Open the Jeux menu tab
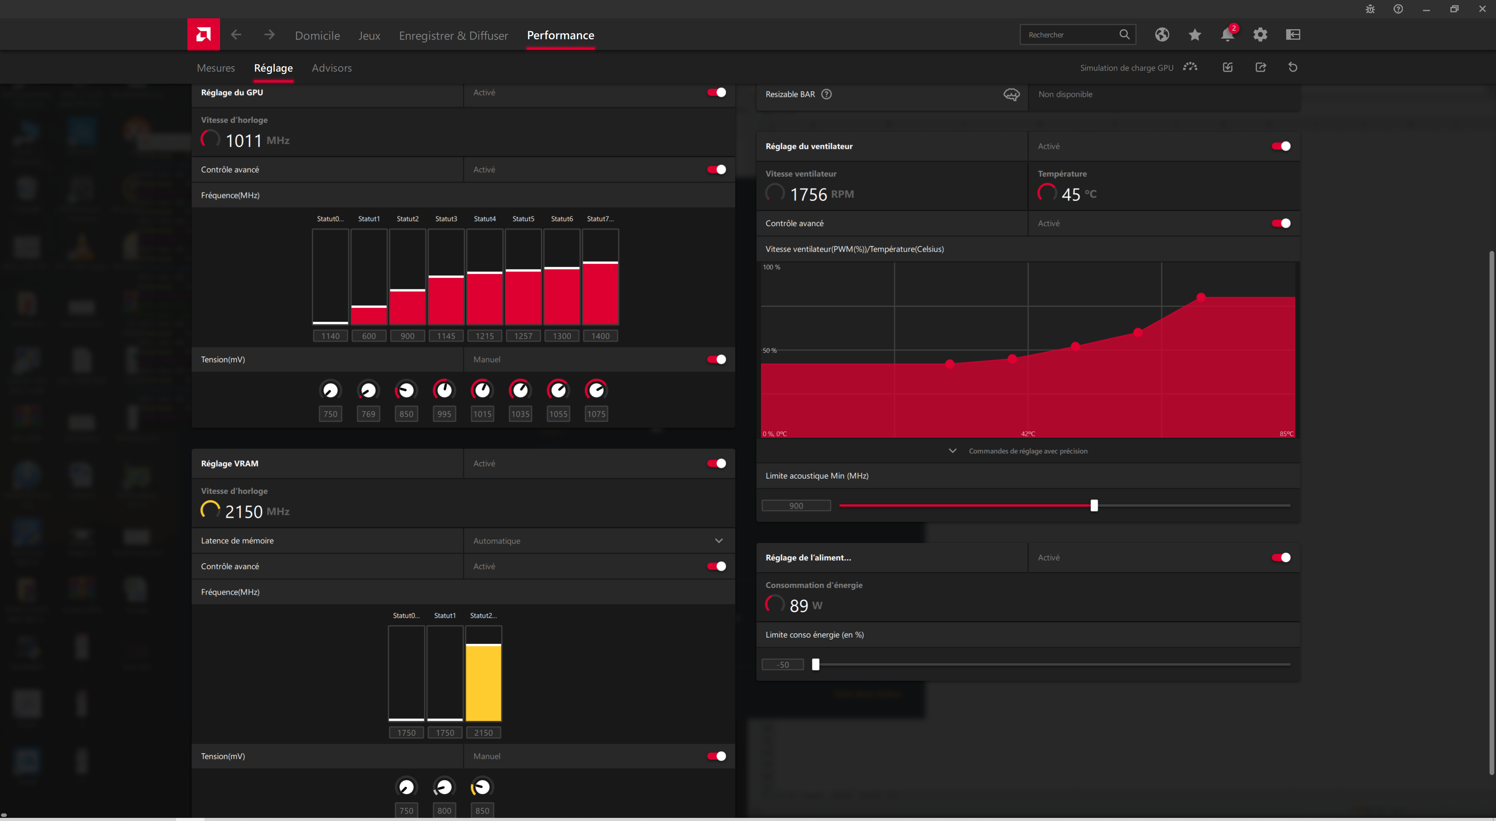The width and height of the screenshot is (1496, 821). pyautogui.click(x=369, y=35)
